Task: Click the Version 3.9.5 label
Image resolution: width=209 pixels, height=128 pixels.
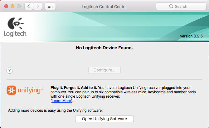Action: click(x=191, y=36)
